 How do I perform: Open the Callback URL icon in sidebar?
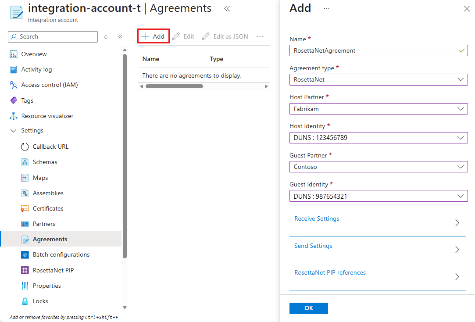click(x=25, y=147)
